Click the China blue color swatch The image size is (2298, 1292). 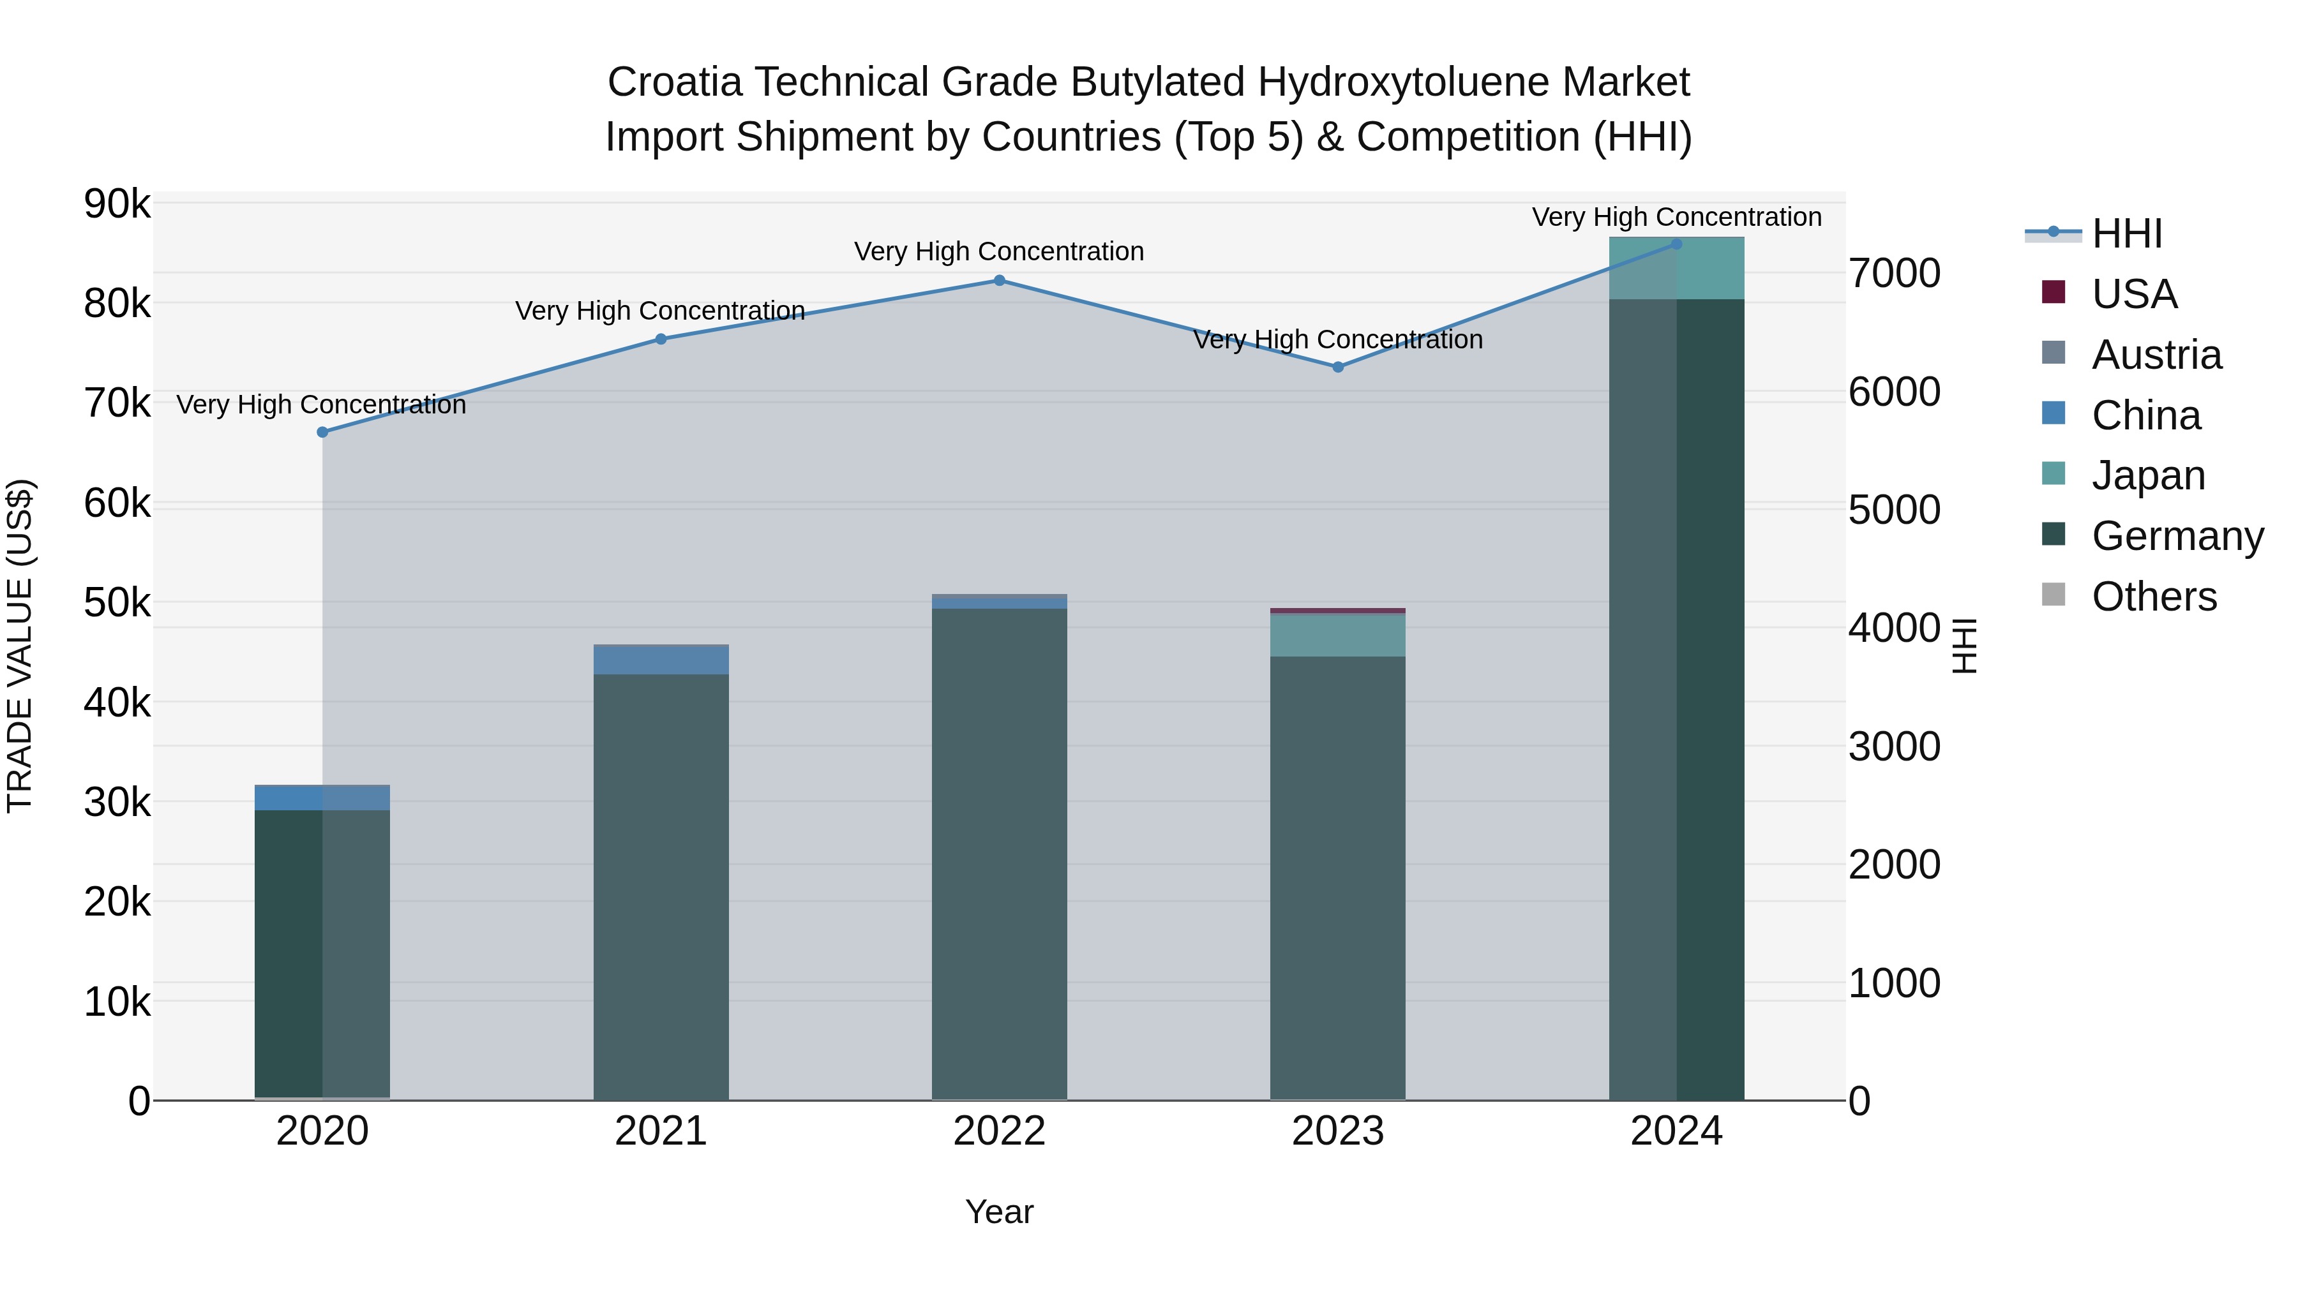click(x=2054, y=413)
